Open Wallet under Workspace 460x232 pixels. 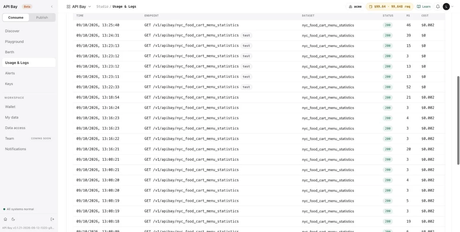point(29,107)
